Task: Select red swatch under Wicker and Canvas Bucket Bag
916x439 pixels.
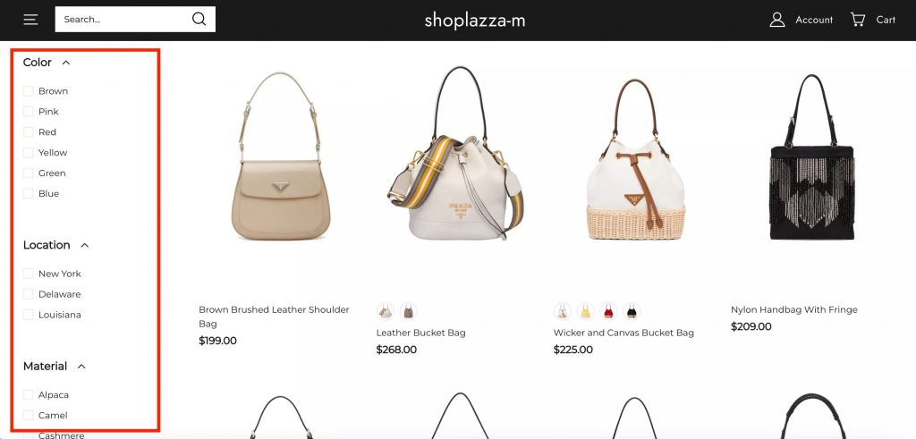Action: pyautogui.click(x=608, y=311)
